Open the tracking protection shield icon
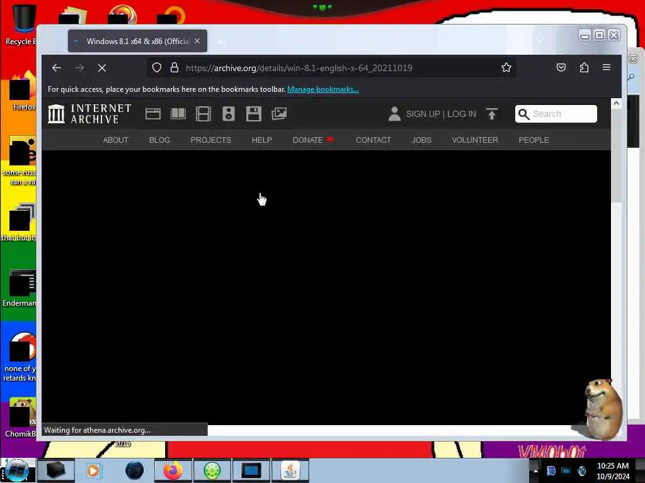Image resolution: width=645 pixels, height=483 pixels. [x=157, y=67]
